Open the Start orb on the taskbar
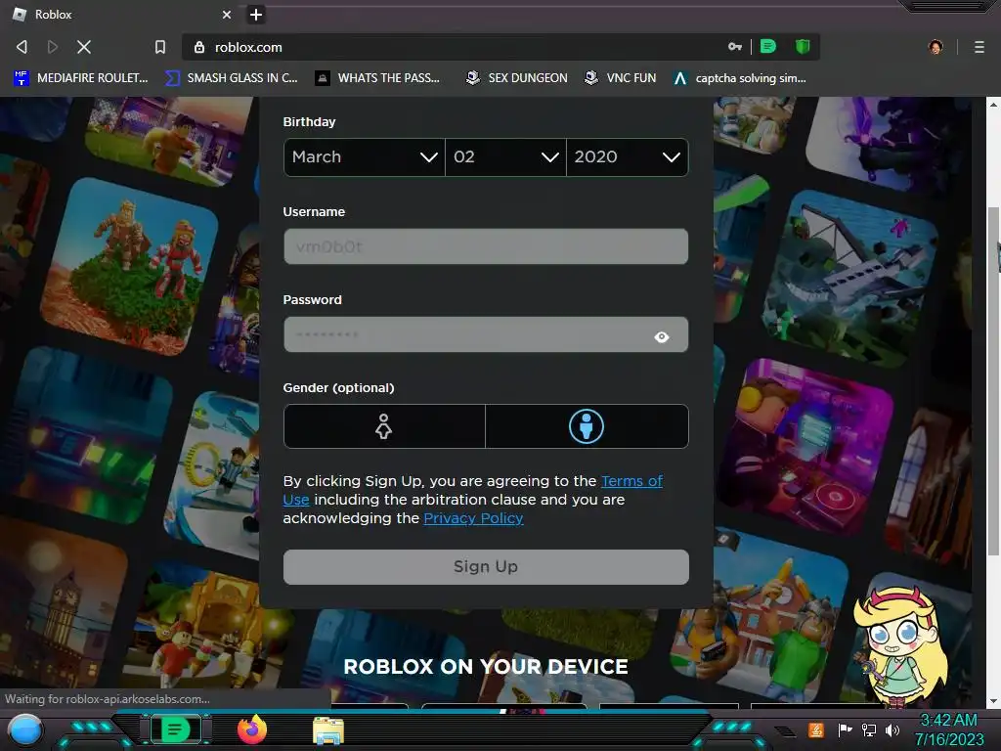This screenshot has width=1001, height=751. [25, 729]
